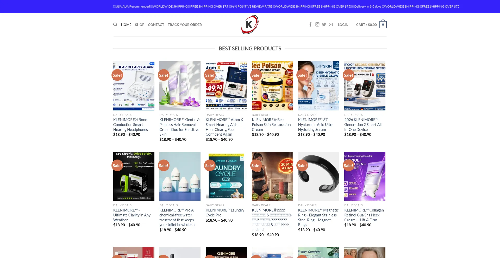
Task: Click Collagen Retinol Gua Sha Neck Cream title
Action: 364,215
